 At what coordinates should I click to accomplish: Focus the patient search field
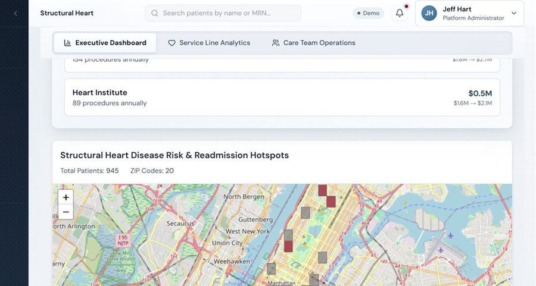[223, 13]
